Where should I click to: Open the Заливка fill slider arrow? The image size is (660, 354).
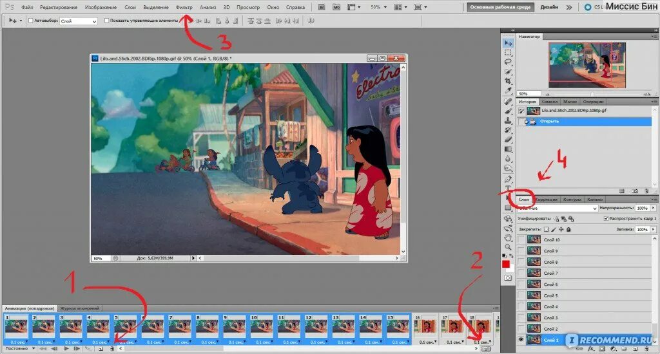(x=654, y=230)
